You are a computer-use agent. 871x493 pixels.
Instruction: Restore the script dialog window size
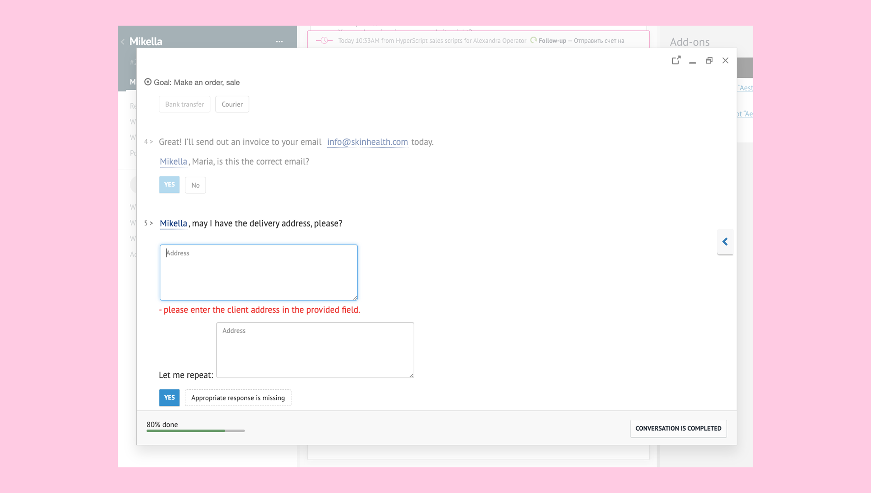pos(709,60)
